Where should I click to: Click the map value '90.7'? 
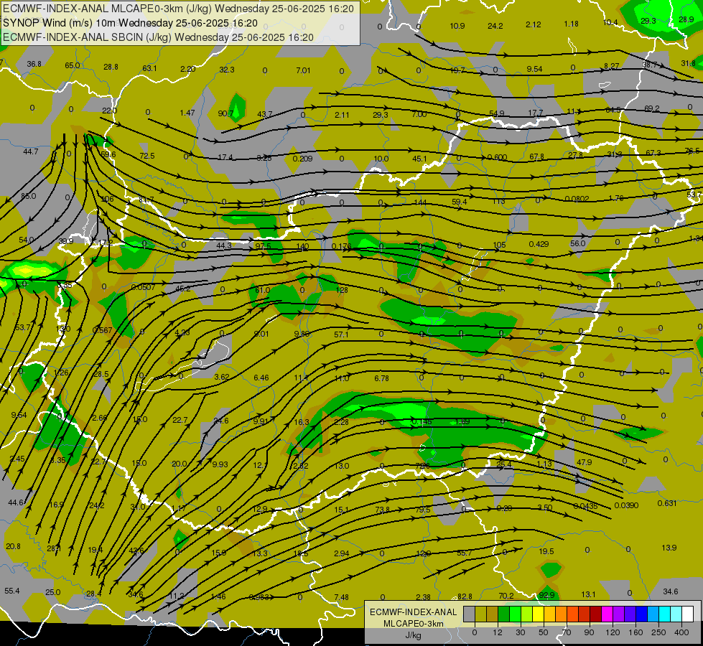pos(225,113)
